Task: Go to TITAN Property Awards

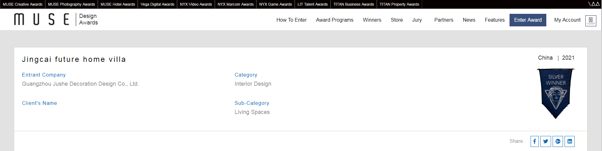Action: (x=399, y=4)
